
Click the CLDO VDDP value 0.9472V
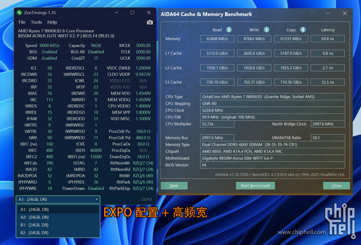[x=143, y=74]
